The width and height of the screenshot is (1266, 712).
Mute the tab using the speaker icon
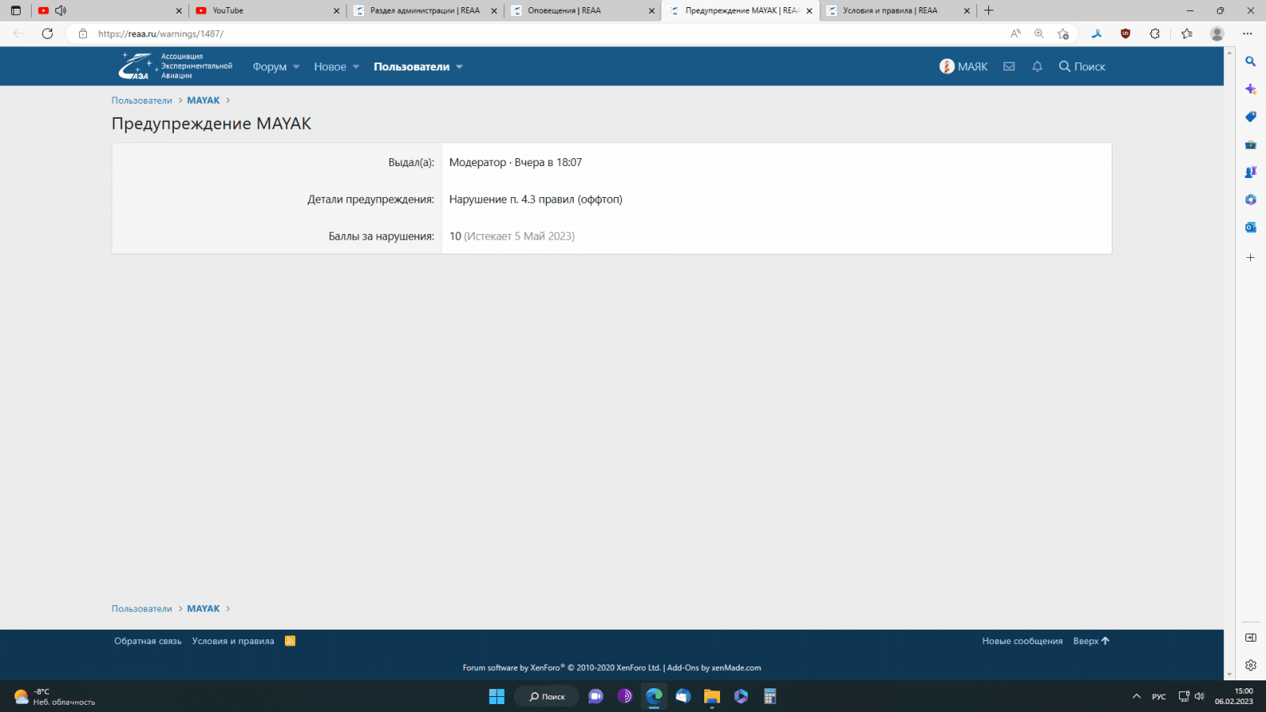[61, 10]
